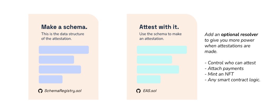Select the "Make a schema." heading

pos(64,27)
